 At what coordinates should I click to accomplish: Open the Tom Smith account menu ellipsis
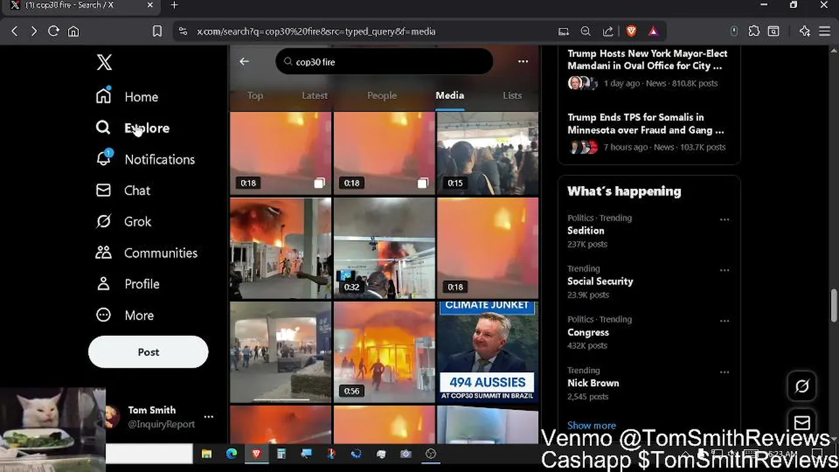(208, 417)
